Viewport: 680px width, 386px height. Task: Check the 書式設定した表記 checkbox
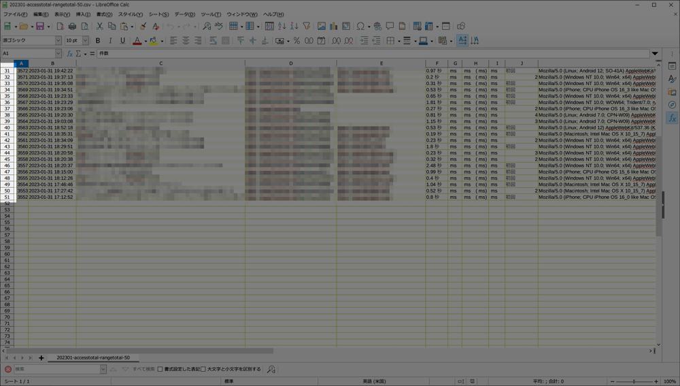point(160,369)
